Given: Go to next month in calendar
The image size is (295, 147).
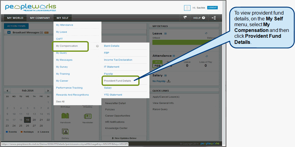Looking at the screenshot, I should (x=48, y=91).
